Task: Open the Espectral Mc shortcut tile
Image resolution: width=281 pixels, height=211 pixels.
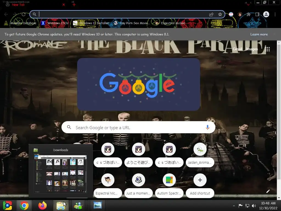Action: (108, 185)
